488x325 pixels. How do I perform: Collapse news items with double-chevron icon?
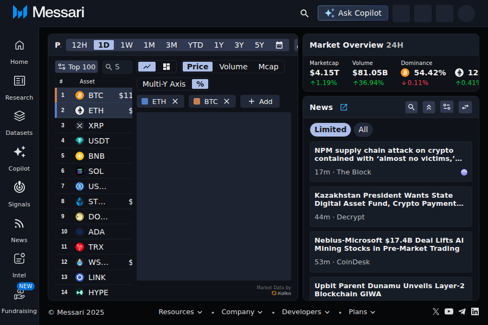429,107
